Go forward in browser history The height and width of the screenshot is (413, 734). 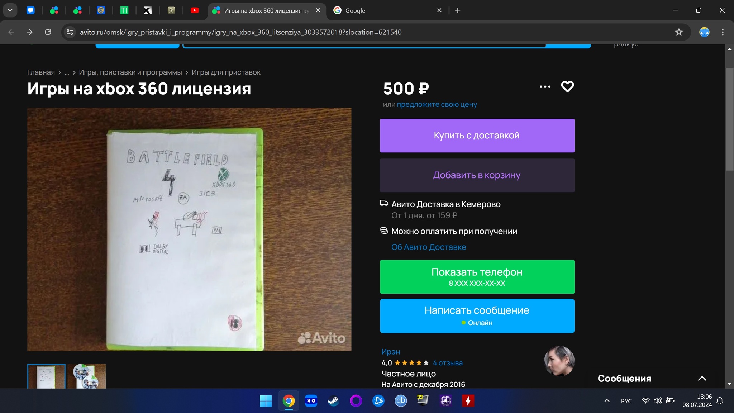pyautogui.click(x=29, y=32)
